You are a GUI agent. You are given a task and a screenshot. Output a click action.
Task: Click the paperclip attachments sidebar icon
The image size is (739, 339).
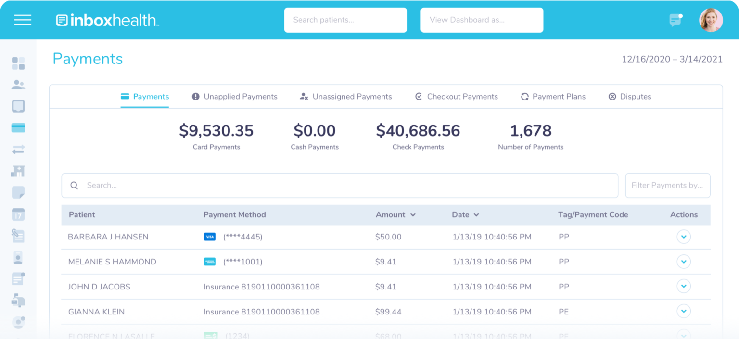coord(18,236)
